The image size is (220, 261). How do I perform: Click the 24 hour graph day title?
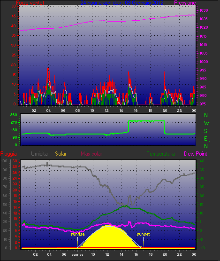[122, 3]
